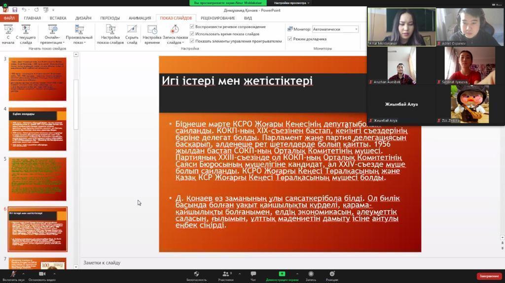505x283 pixels.
Task: Toggle 'Воспроизвести речевое сопровождение' checkbox
Action: tap(192, 27)
